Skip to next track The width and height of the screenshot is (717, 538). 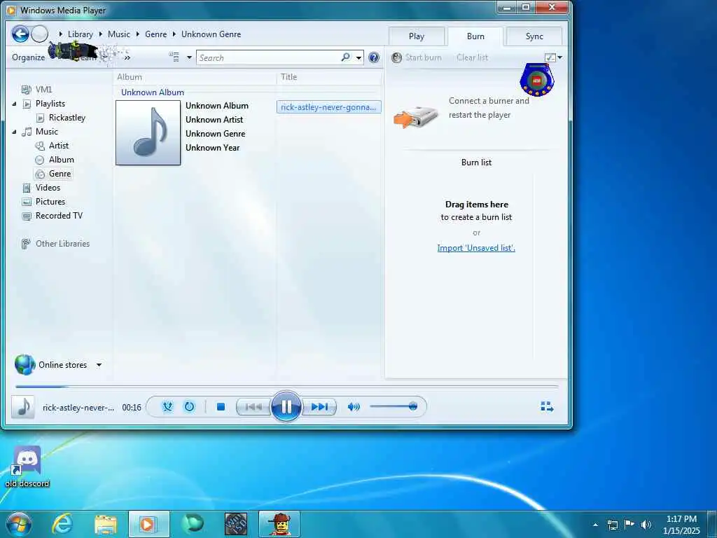tap(319, 407)
